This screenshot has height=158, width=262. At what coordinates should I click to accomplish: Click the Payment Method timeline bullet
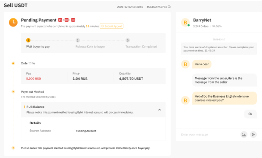pos(13,92)
